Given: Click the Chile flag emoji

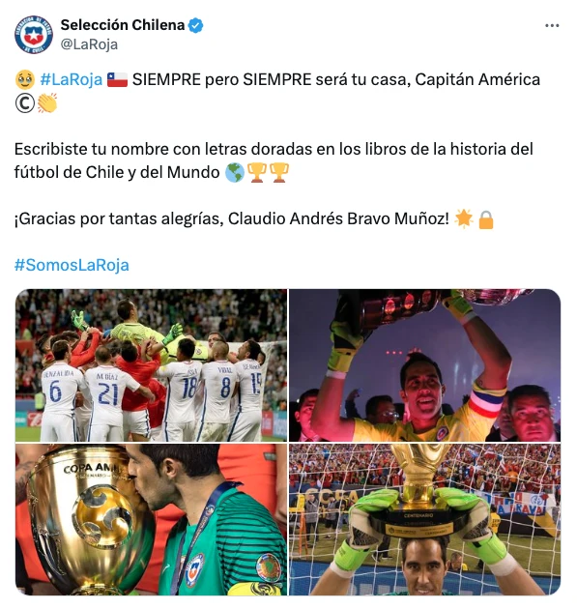Looking at the screenshot, I should [117, 79].
